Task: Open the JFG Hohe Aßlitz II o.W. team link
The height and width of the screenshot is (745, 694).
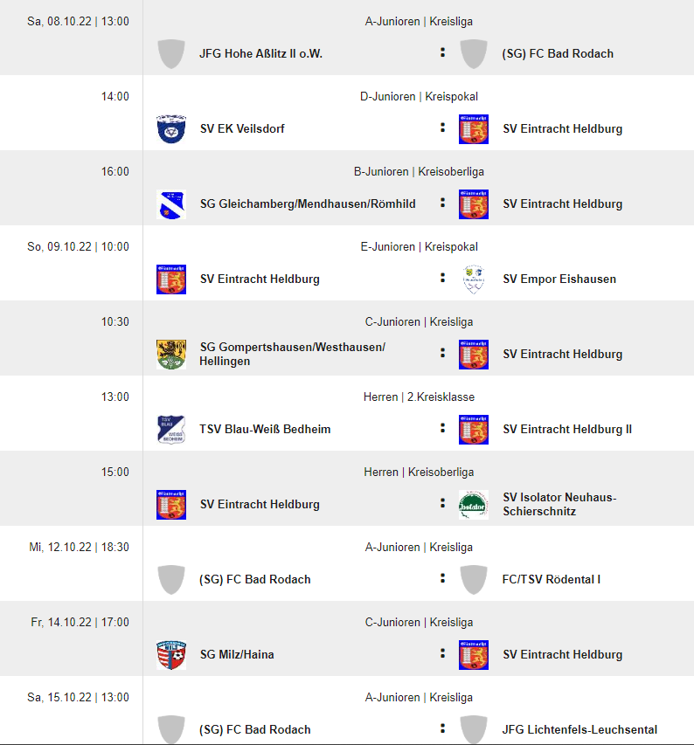Action: (261, 53)
